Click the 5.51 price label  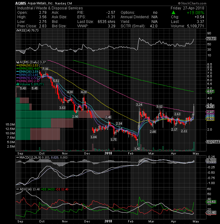click(56, 81)
